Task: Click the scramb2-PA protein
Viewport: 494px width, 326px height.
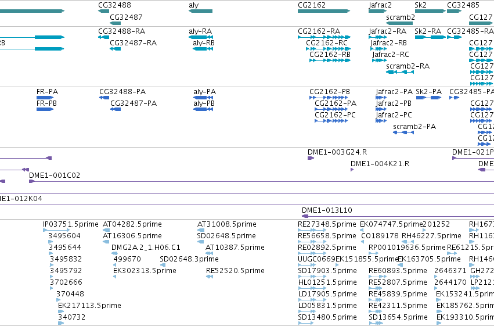Action: [x=403, y=132]
